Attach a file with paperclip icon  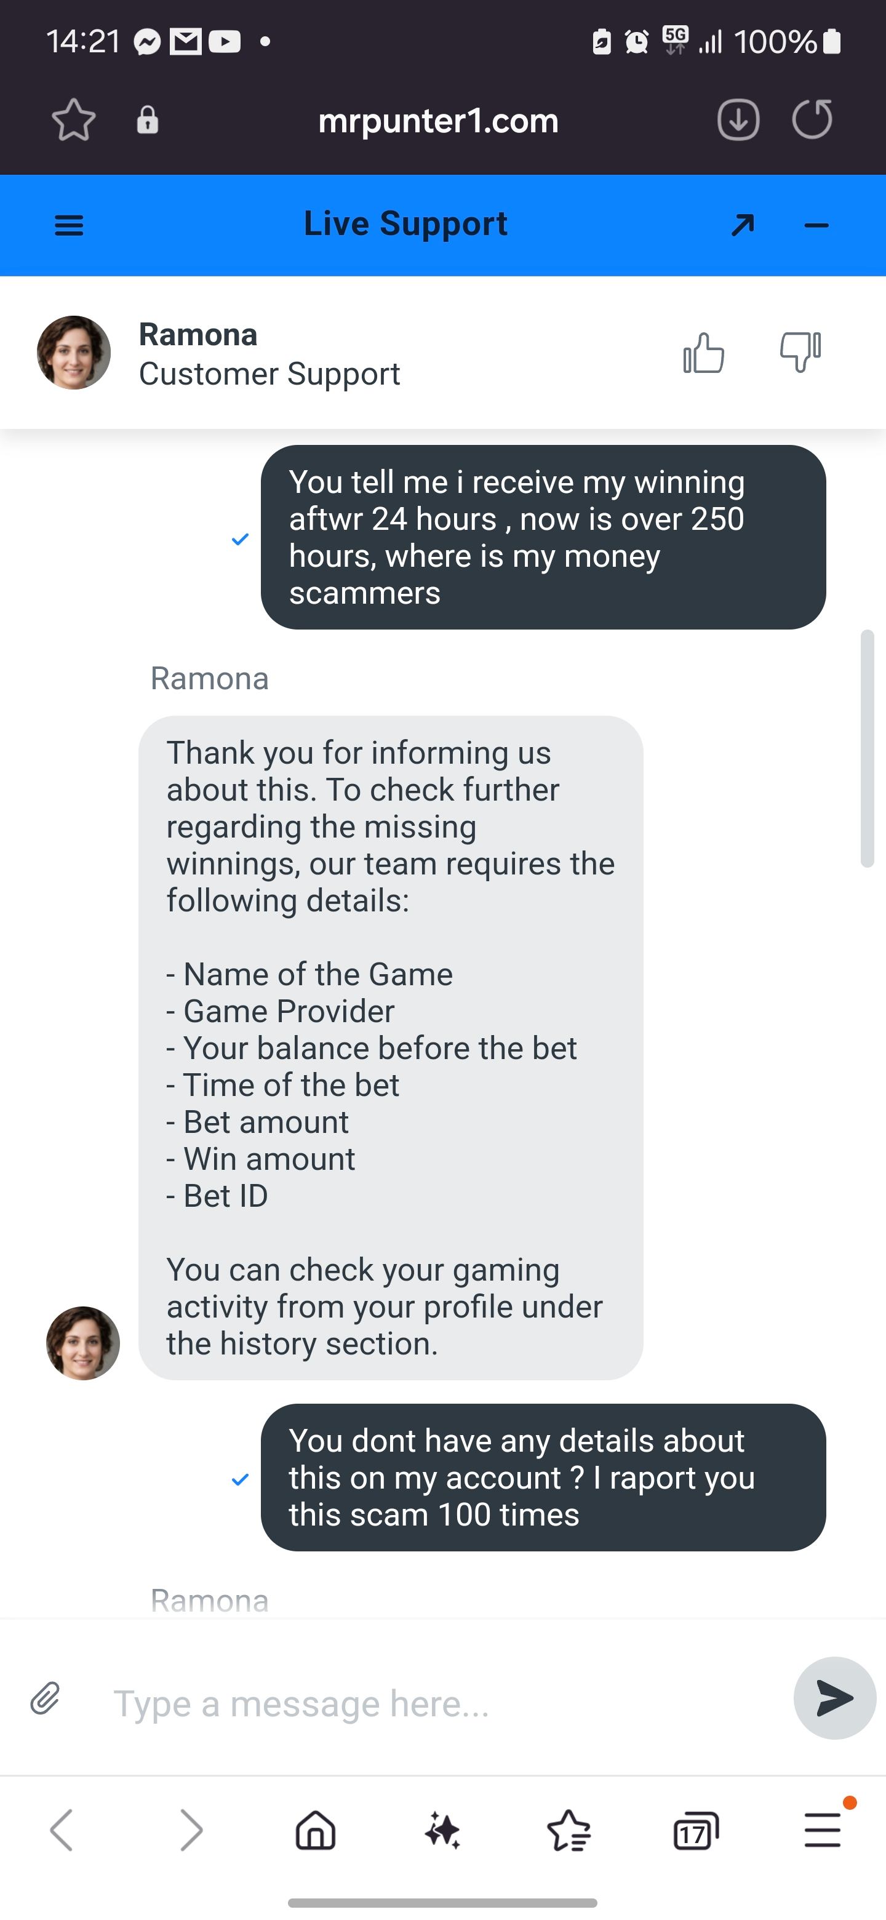tap(46, 1699)
